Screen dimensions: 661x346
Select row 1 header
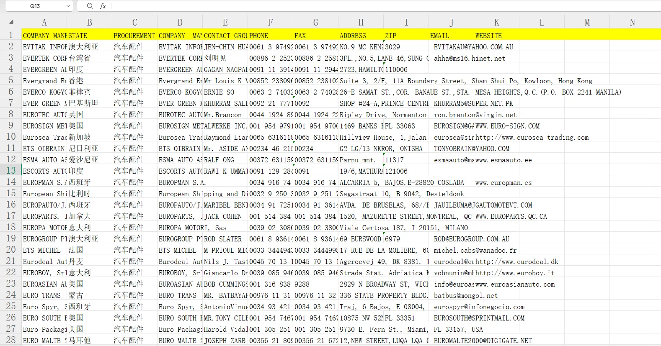point(11,35)
